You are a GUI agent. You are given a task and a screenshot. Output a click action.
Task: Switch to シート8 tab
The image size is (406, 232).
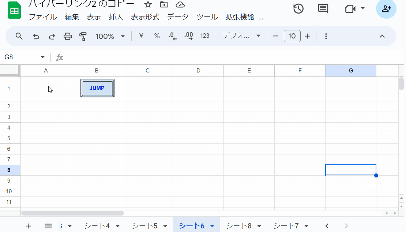click(239, 226)
